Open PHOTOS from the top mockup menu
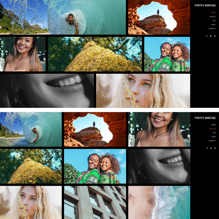 click(212, 17)
